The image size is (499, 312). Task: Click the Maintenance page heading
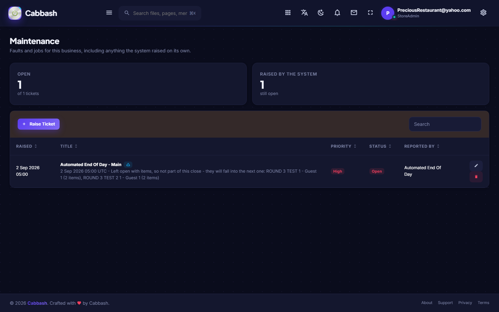click(x=35, y=41)
